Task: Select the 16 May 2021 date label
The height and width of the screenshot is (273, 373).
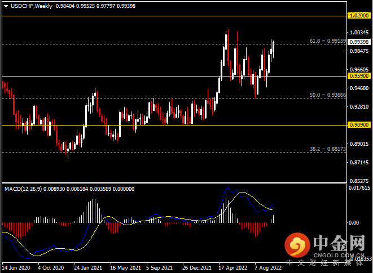Action: tap(125, 268)
